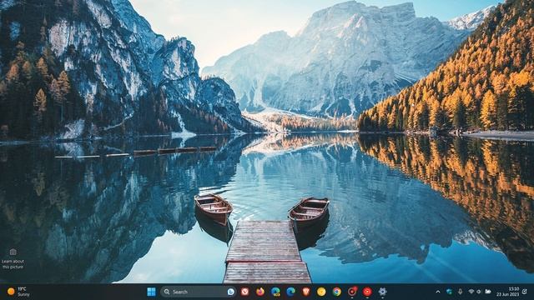Click the microphone tray icon

(460, 292)
